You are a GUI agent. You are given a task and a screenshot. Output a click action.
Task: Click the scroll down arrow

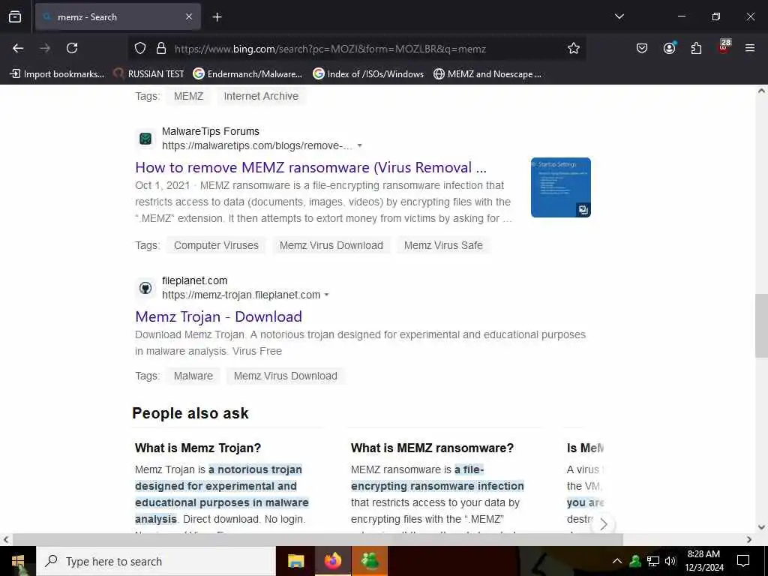pos(761,527)
